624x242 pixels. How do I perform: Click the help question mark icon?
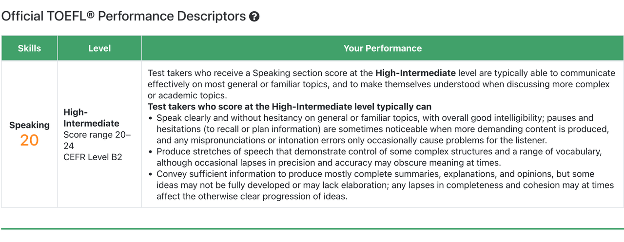point(254,17)
